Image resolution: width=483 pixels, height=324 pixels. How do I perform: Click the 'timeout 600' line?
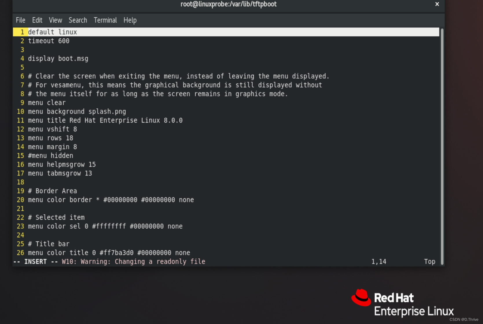click(48, 41)
